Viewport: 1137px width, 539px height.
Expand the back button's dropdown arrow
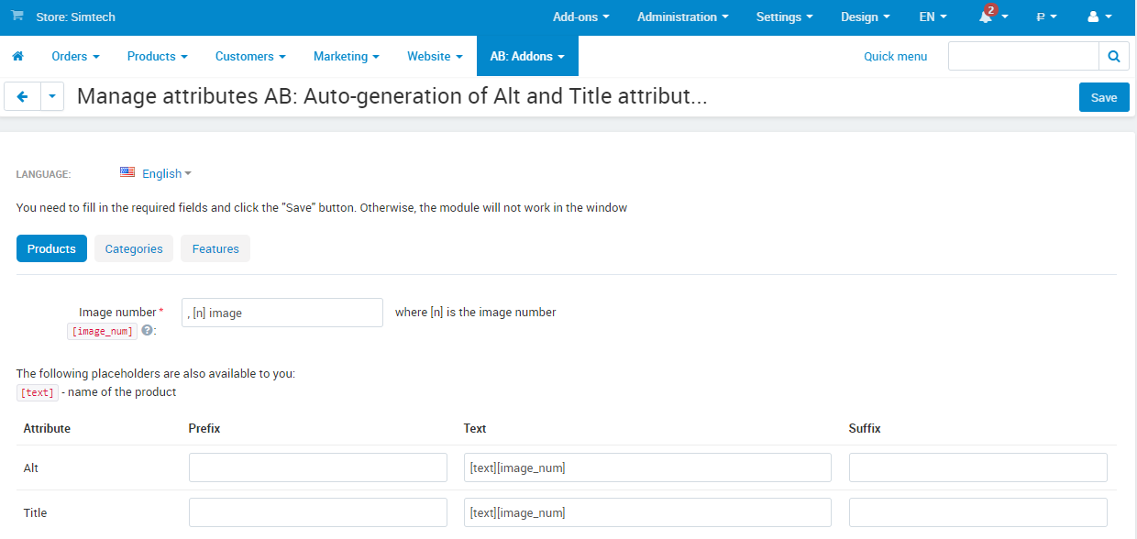(51, 96)
